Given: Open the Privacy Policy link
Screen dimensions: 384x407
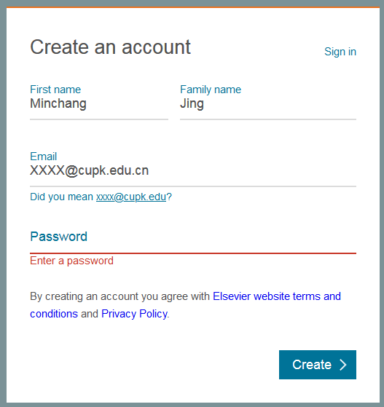Looking at the screenshot, I should pyautogui.click(x=134, y=314).
